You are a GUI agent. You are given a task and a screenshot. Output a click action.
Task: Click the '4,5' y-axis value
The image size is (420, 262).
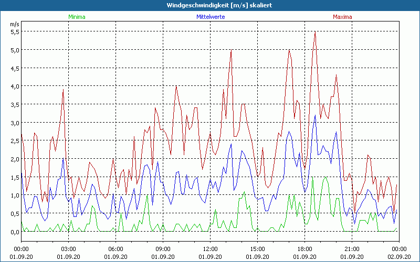point(15,68)
